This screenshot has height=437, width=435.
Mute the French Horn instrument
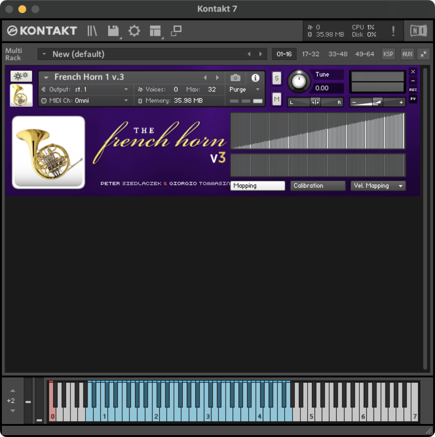(276, 99)
